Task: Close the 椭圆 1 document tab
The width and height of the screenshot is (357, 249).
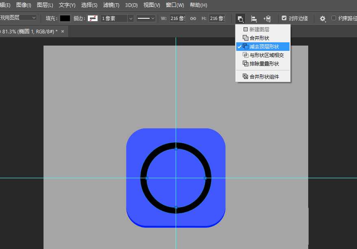Action: [x=63, y=31]
